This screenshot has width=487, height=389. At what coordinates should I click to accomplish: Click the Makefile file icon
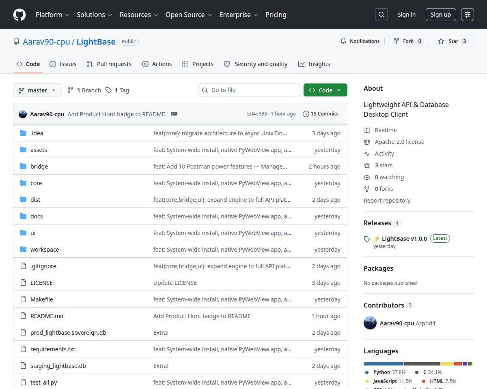click(23, 299)
